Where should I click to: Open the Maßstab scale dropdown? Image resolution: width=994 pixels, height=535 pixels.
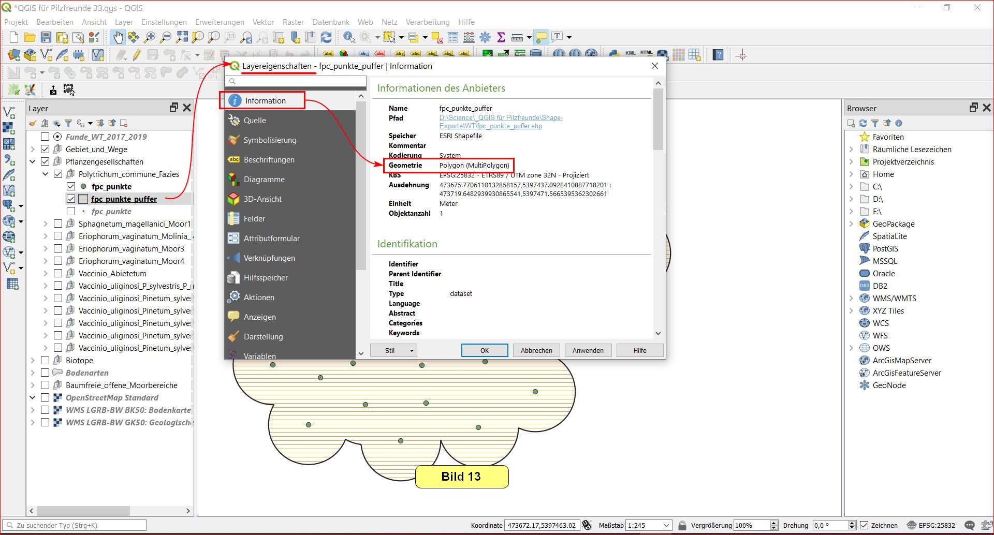point(666,525)
